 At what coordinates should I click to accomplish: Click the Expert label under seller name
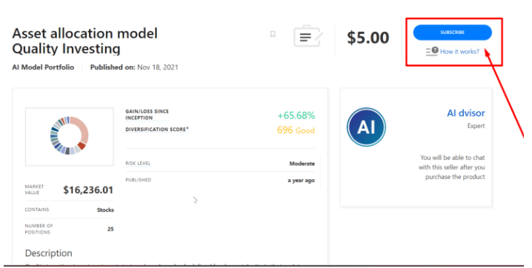(476, 126)
